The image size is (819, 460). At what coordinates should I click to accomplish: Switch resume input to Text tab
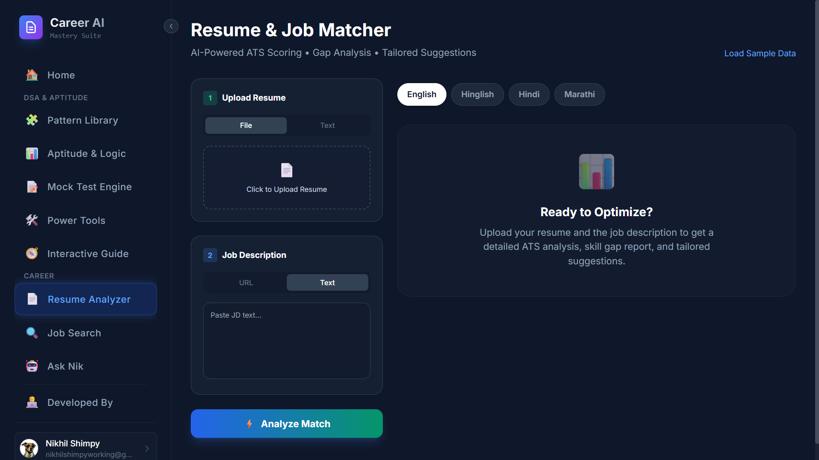[x=327, y=125]
